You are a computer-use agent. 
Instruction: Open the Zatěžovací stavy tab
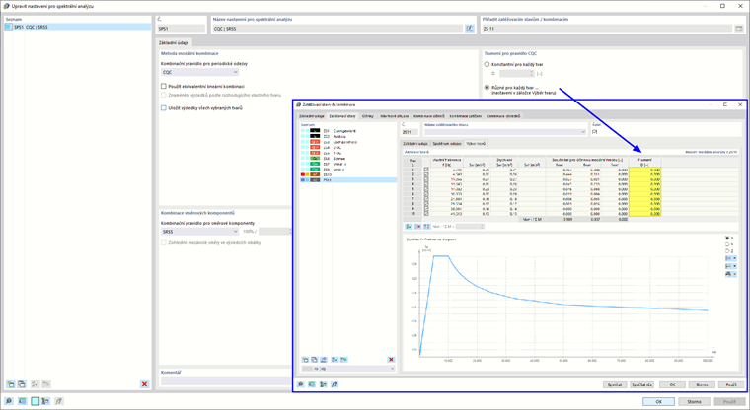342,116
